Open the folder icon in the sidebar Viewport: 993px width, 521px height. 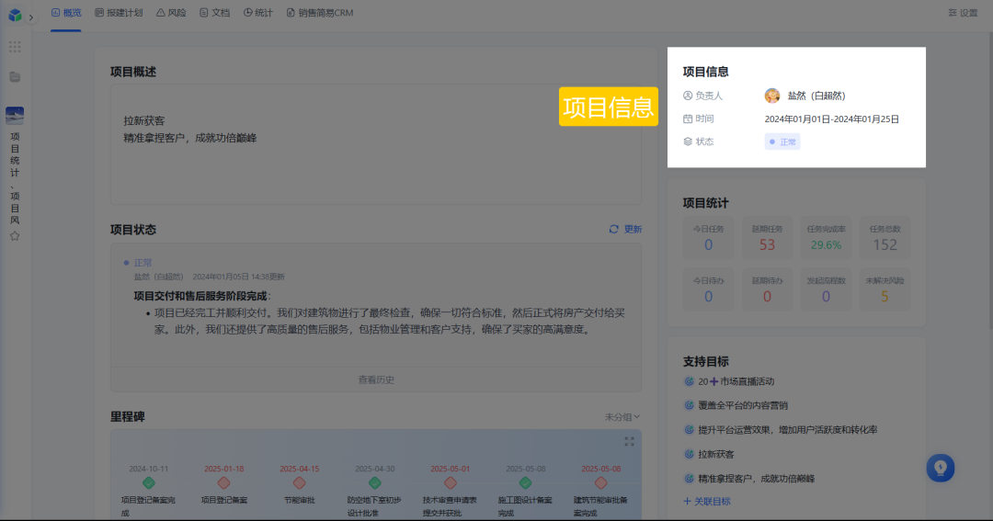pyautogui.click(x=15, y=77)
